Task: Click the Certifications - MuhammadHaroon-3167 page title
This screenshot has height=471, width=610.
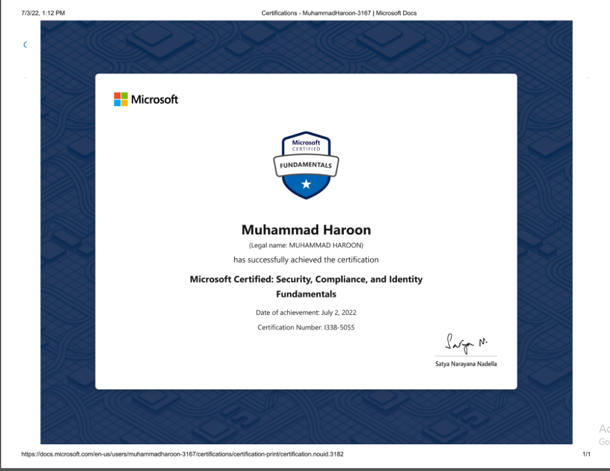Action: [339, 13]
